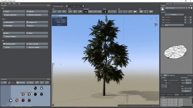The width and height of the screenshot is (193, 108).
Task: Click the Lighting button
Action: [x=37, y=11]
